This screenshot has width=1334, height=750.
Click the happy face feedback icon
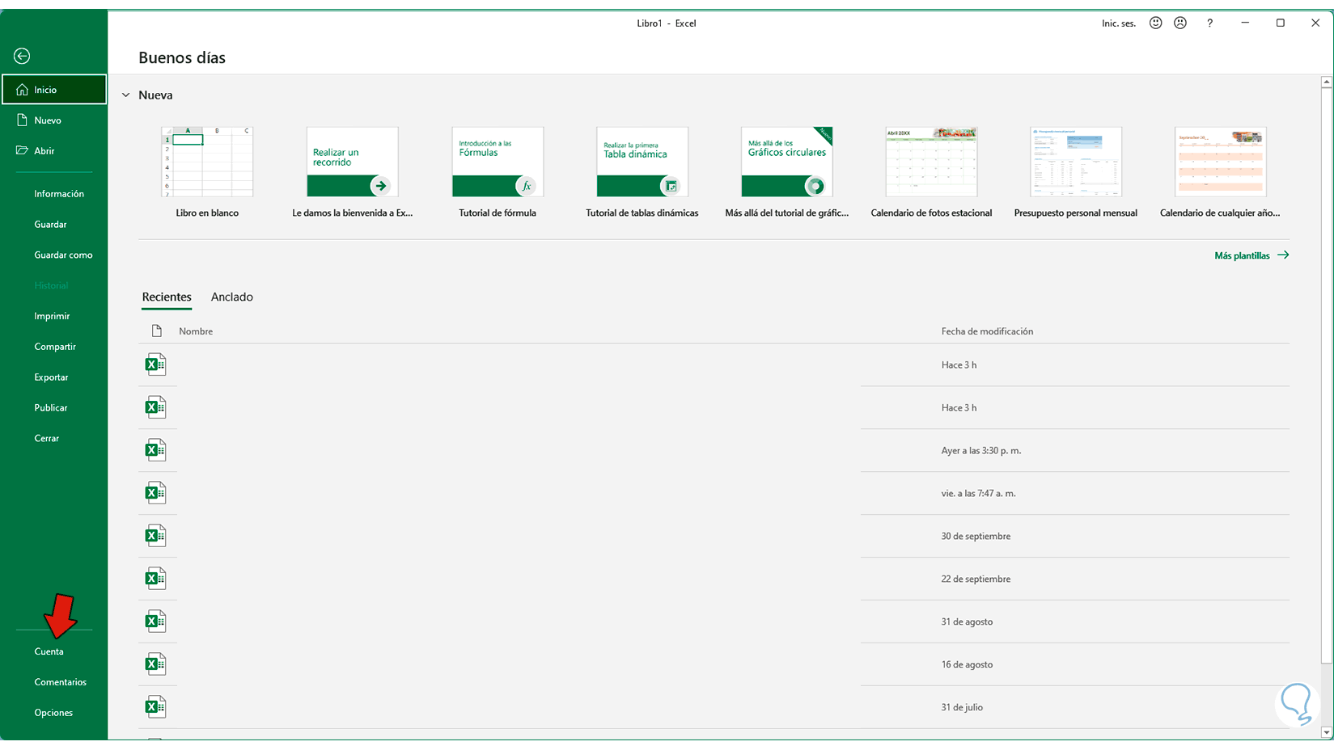(1156, 23)
